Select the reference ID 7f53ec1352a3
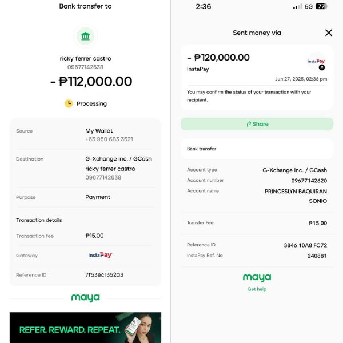The width and height of the screenshot is (343, 343). point(104,275)
